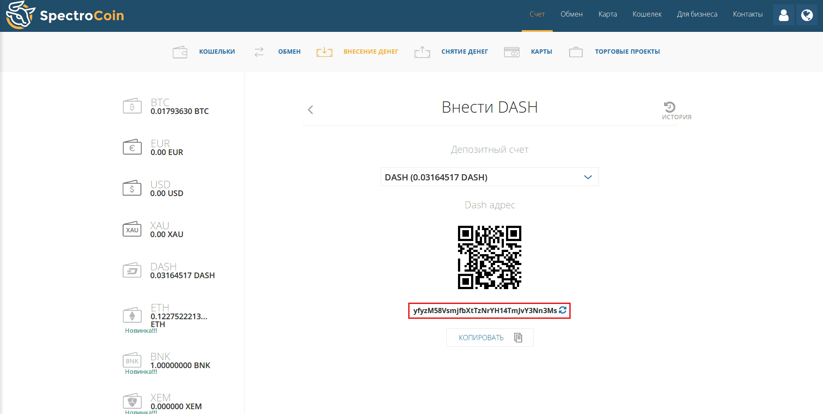Click the 1.00000000 BNK balance
Image resolution: width=823 pixels, height=414 pixels.
point(180,366)
